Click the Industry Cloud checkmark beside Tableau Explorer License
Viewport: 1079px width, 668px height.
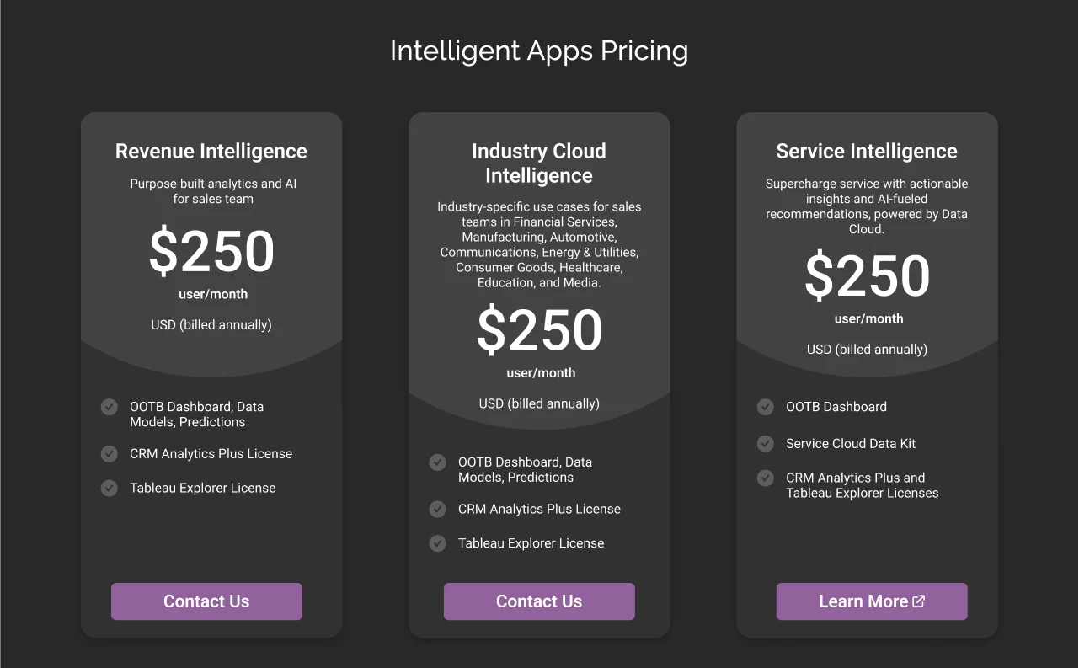pyautogui.click(x=437, y=543)
